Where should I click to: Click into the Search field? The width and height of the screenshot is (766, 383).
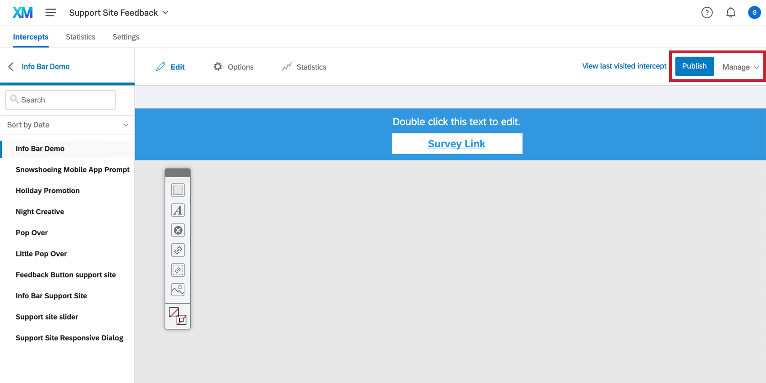pos(60,100)
